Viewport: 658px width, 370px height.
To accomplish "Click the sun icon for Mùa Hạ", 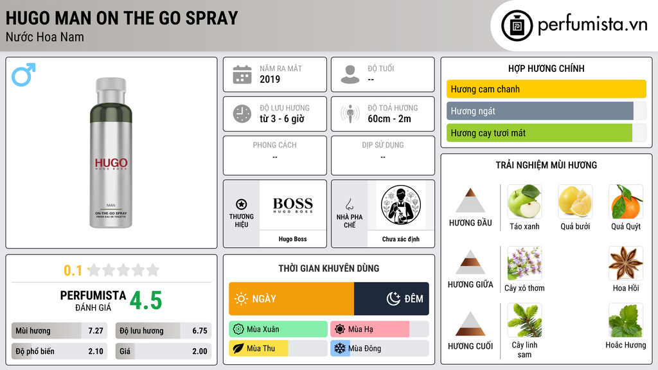I will 340,329.
